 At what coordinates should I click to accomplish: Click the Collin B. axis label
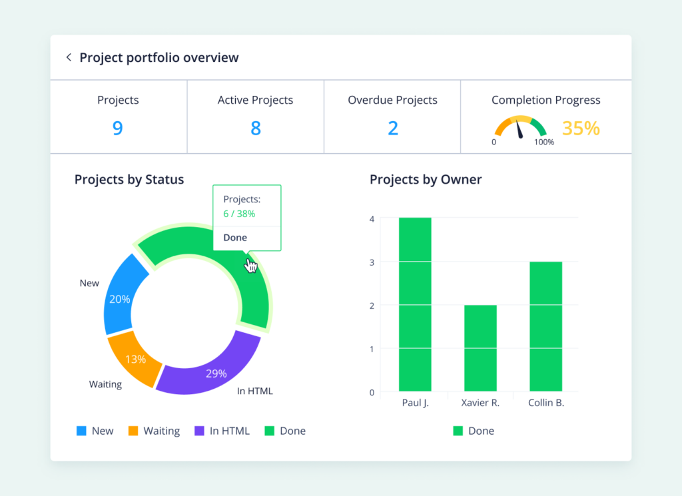[546, 403]
